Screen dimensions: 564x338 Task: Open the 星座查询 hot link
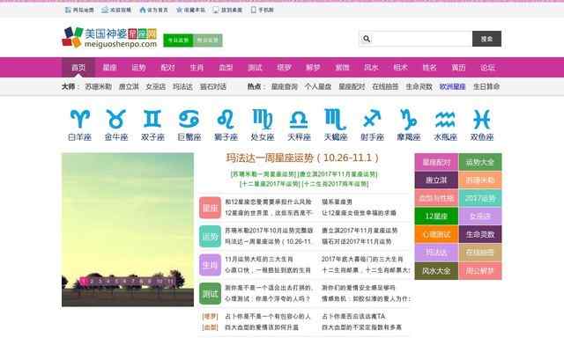pos(284,86)
